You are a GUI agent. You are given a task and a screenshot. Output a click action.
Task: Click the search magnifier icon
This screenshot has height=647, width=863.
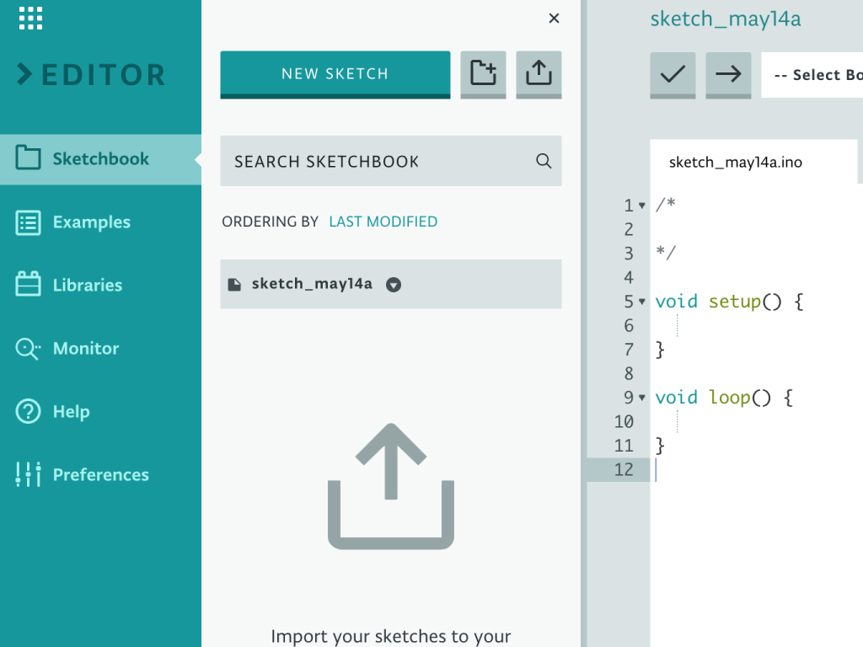[x=544, y=161]
